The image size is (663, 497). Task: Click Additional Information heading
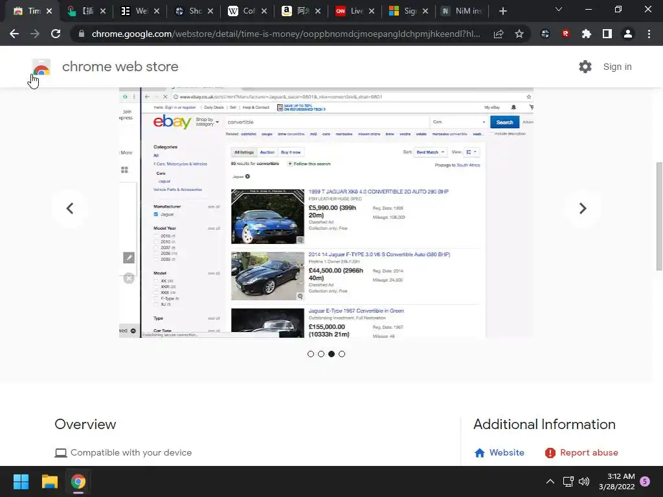544,425
